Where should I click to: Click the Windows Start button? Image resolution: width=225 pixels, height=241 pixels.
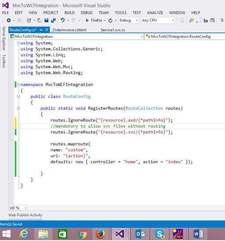pyautogui.click(x=7, y=234)
